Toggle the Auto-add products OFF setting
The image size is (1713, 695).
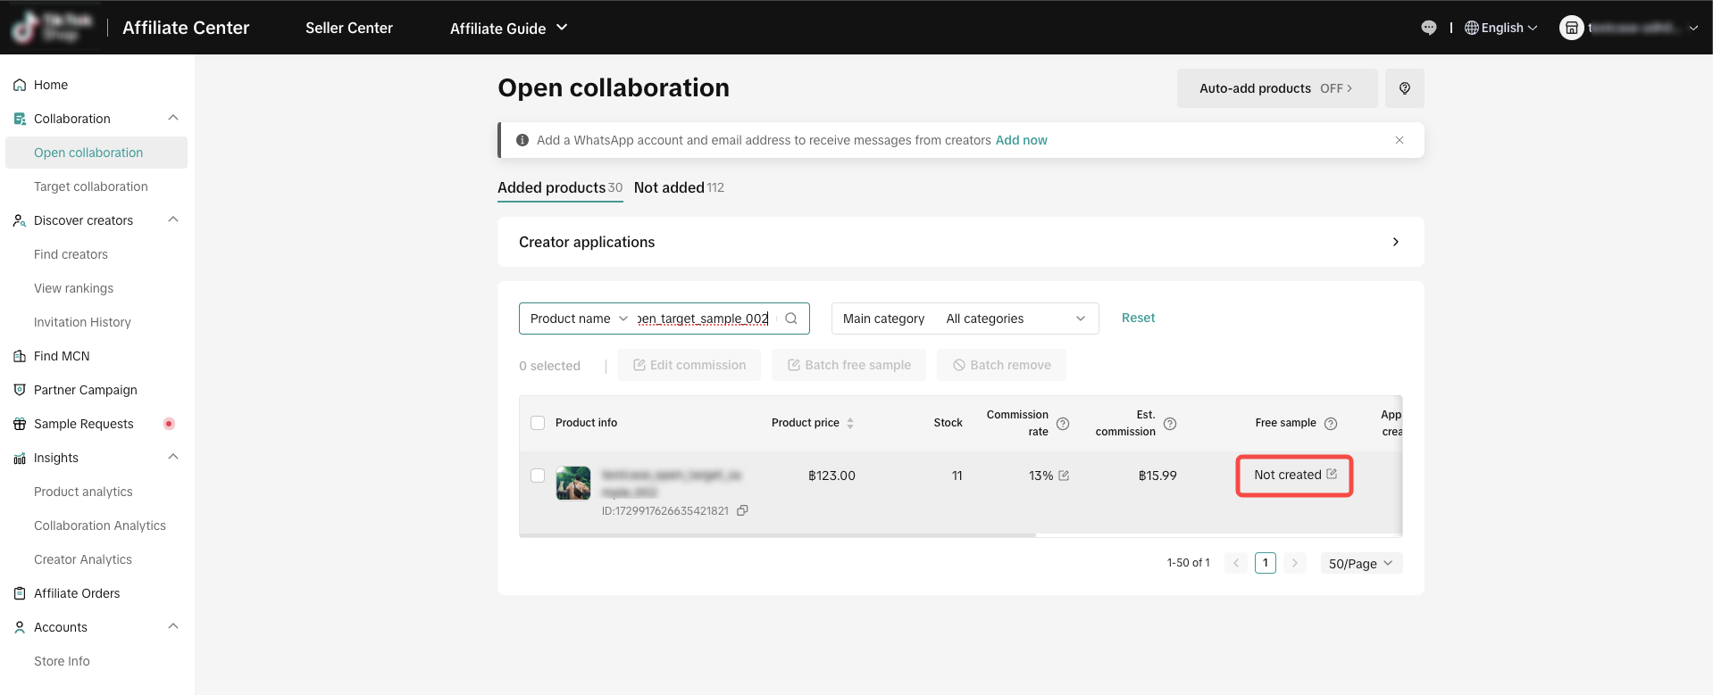(1276, 88)
